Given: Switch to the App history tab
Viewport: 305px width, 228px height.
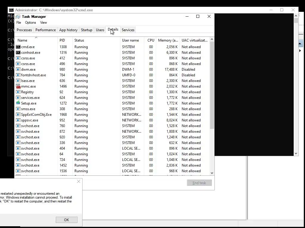Looking at the screenshot, I should click(68, 30).
